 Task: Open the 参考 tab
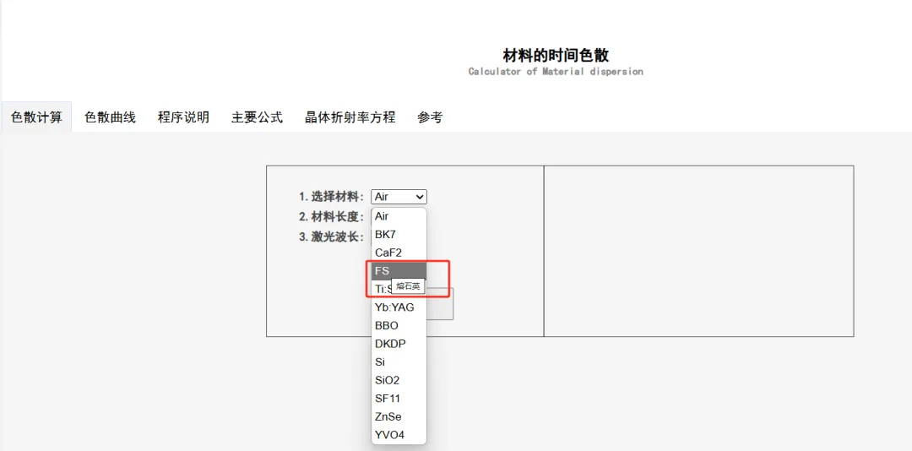point(430,117)
